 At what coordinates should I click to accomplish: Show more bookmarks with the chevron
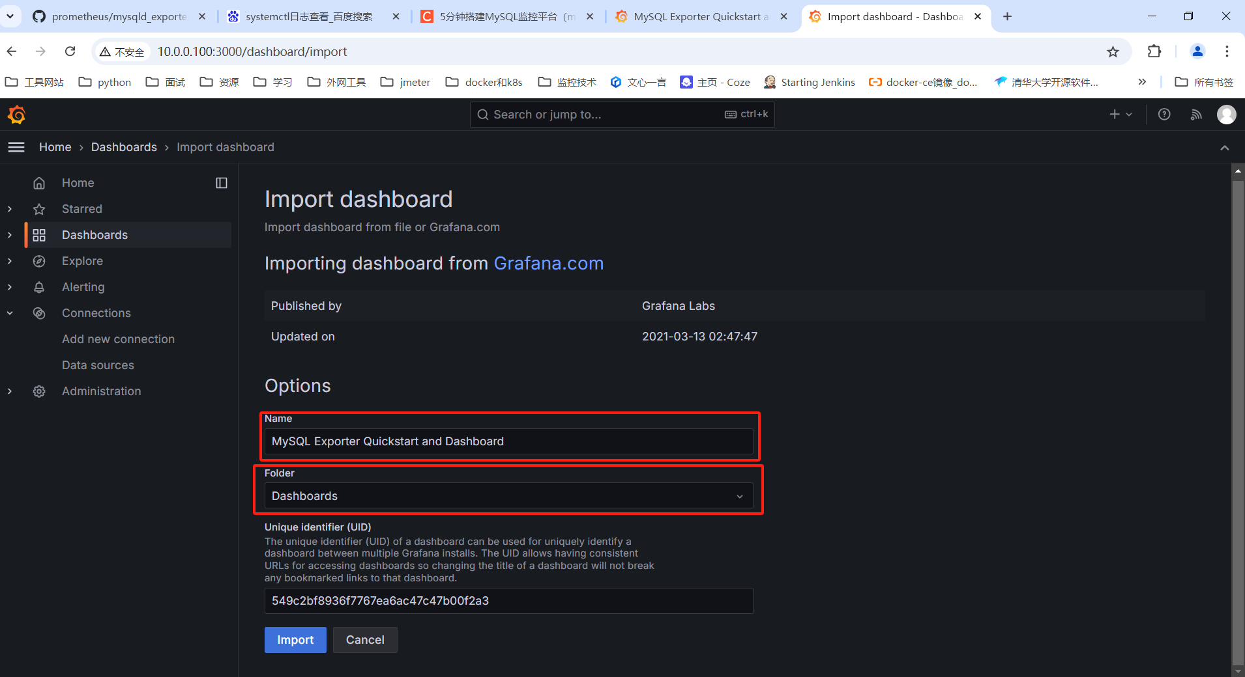pyautogui.click(x=1142, y=82)
